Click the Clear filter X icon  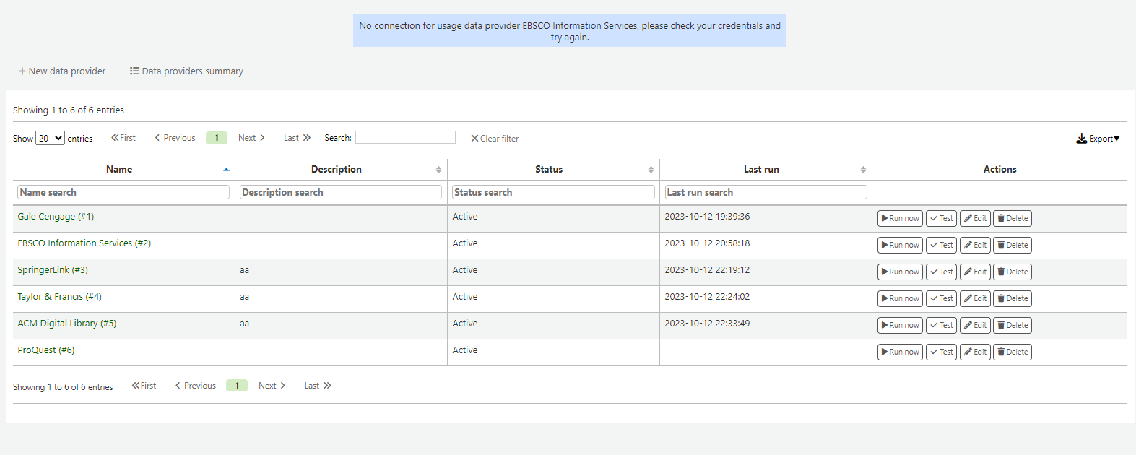point(474,139)
